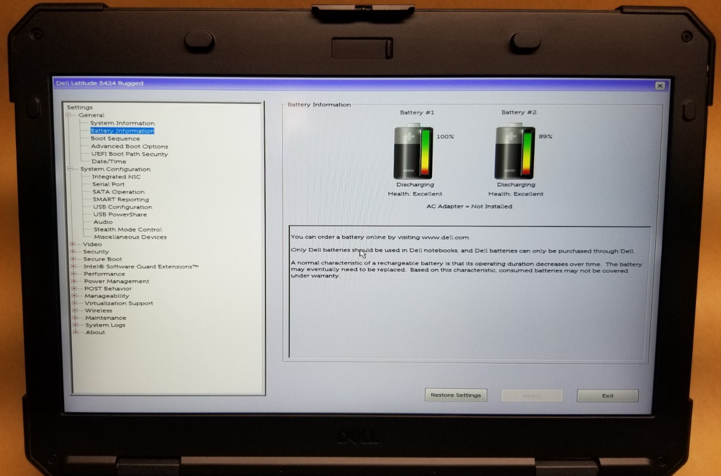This screenshot has width=721, height=476.
Task: Click the 89% charge value for Battery #2
Action: click(546, 137)
